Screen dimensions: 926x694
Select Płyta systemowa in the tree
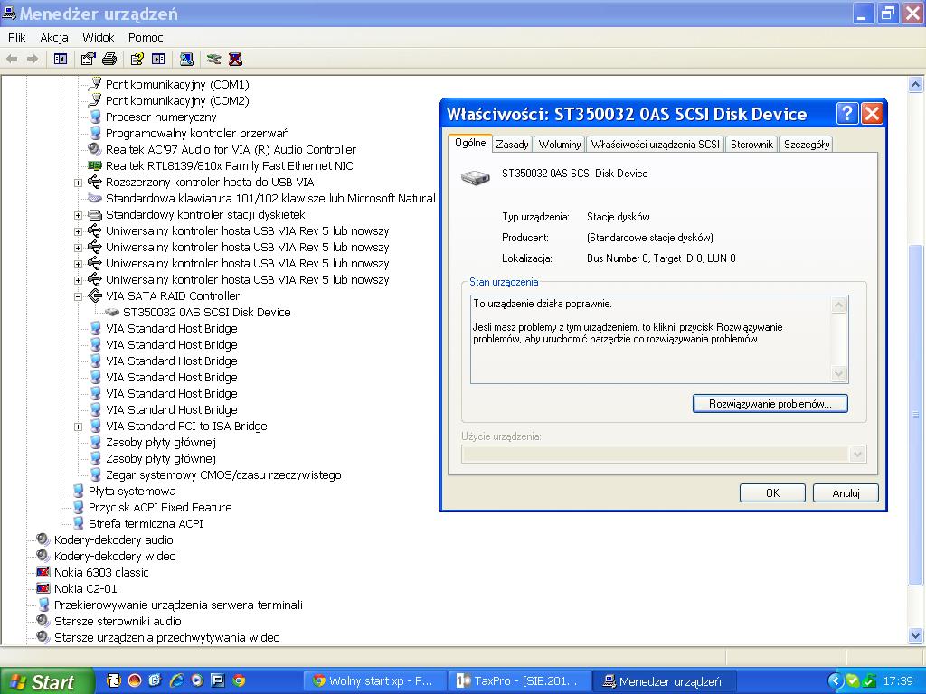132,491
